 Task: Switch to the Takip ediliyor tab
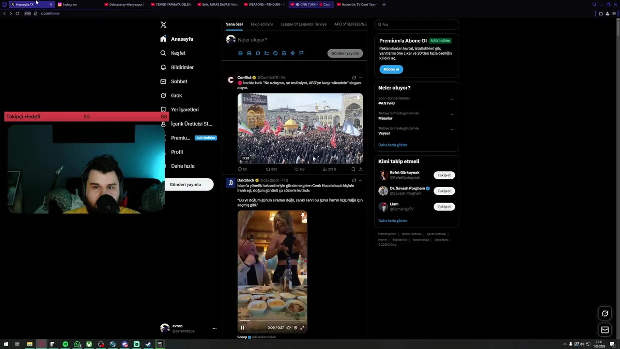click(x=262, y=24)
